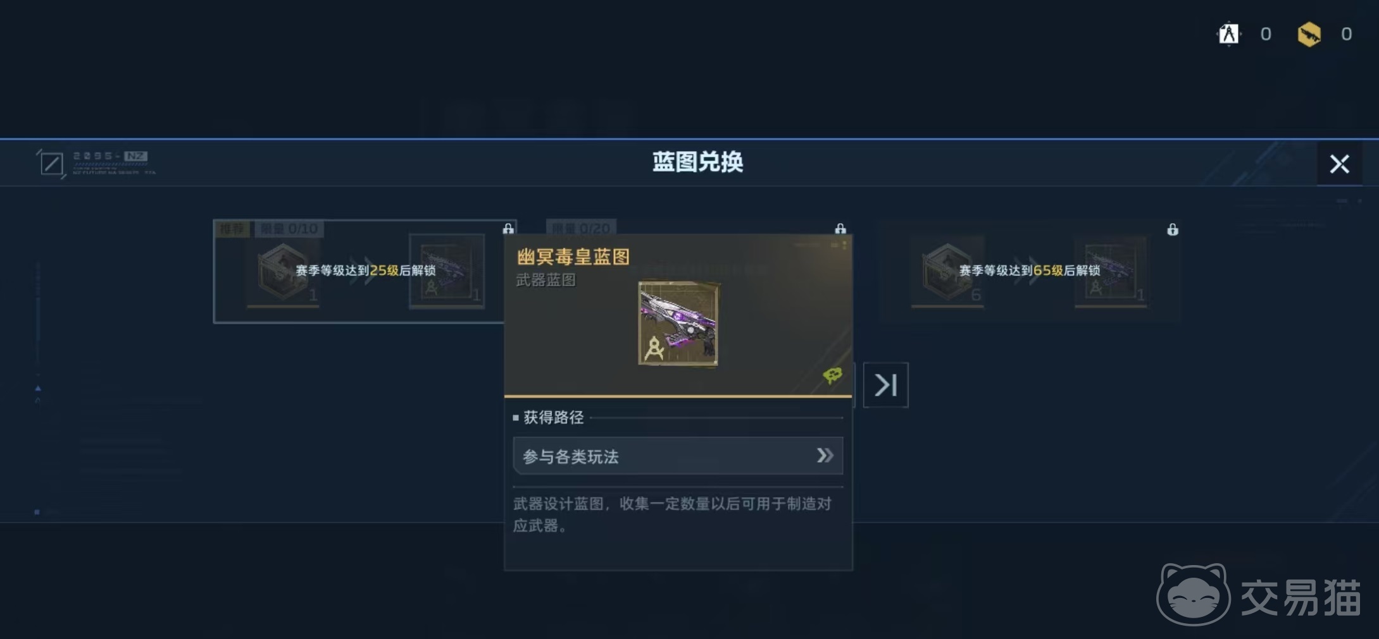Close the 蓝图兑换 exchange panel
The height and width of the screenshot is (639, 1379).
[1339, 164]
